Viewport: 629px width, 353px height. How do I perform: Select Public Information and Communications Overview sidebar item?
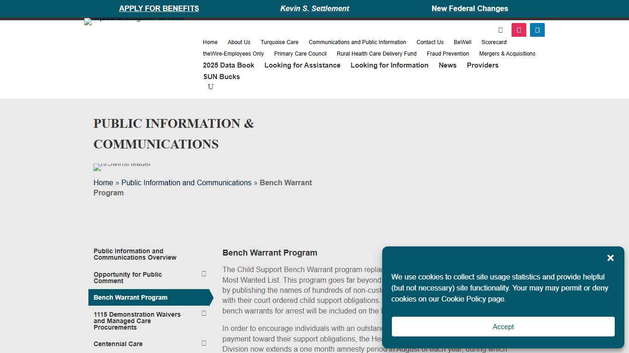coord(135,254)
